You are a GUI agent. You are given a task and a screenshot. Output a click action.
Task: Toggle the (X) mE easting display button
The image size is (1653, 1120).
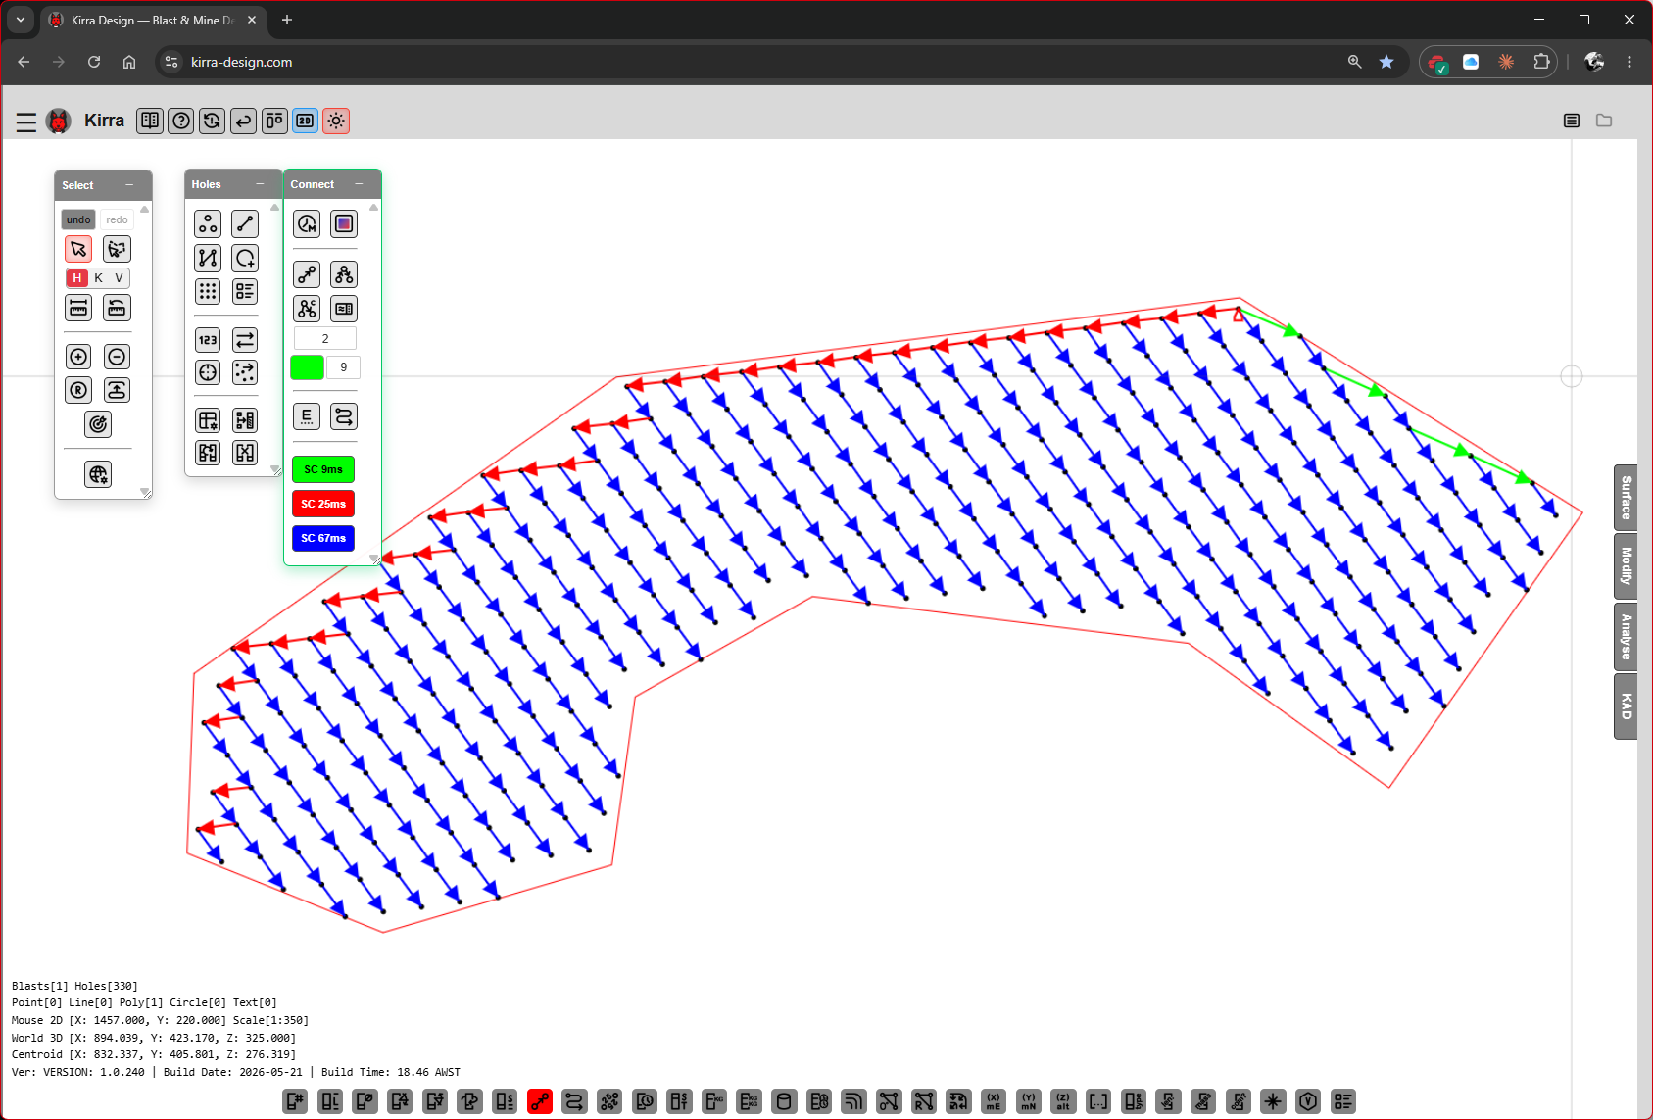(x=994, y=1101)
